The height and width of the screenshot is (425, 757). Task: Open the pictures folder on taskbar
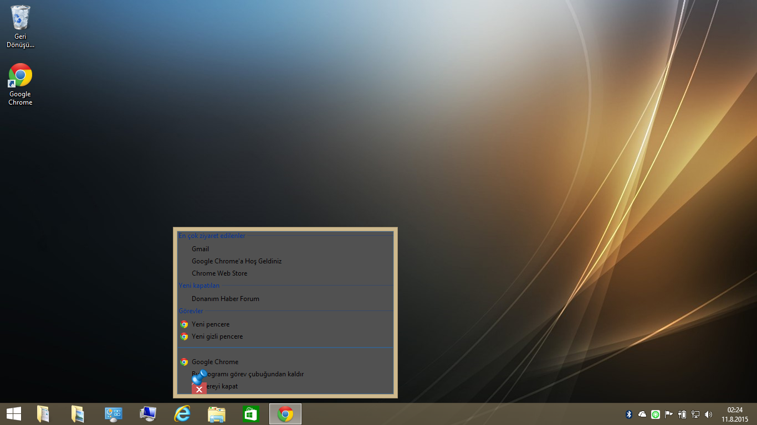pyautogui.click(x=78, y=414)
